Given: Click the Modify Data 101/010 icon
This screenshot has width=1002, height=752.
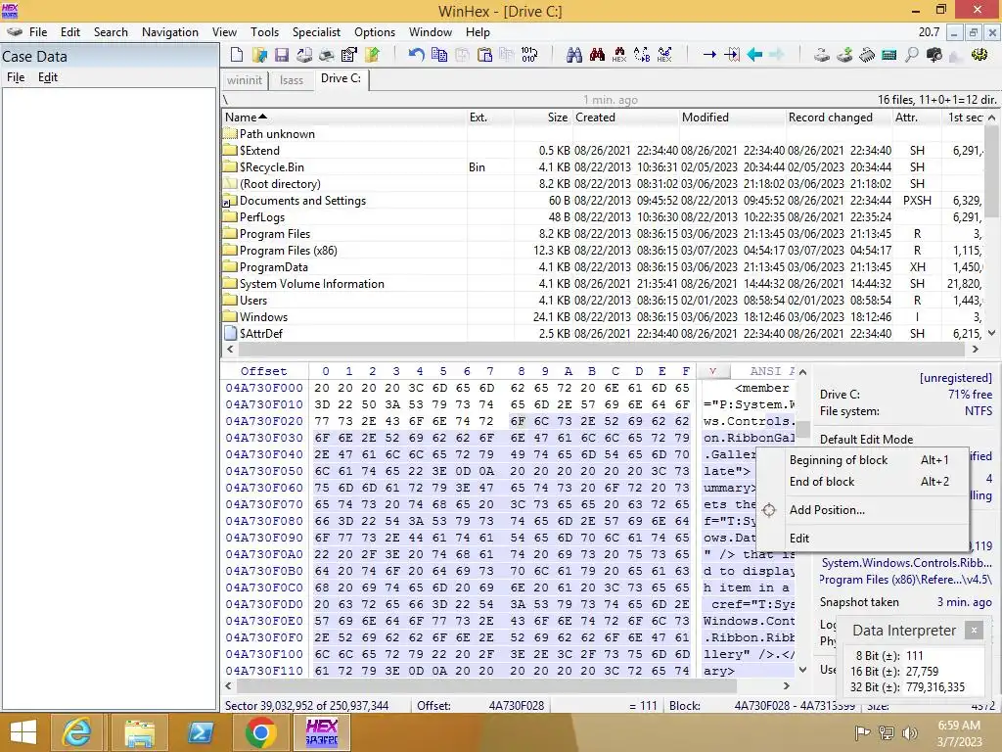Looking at the screenshot, I should tap(529, 55).
